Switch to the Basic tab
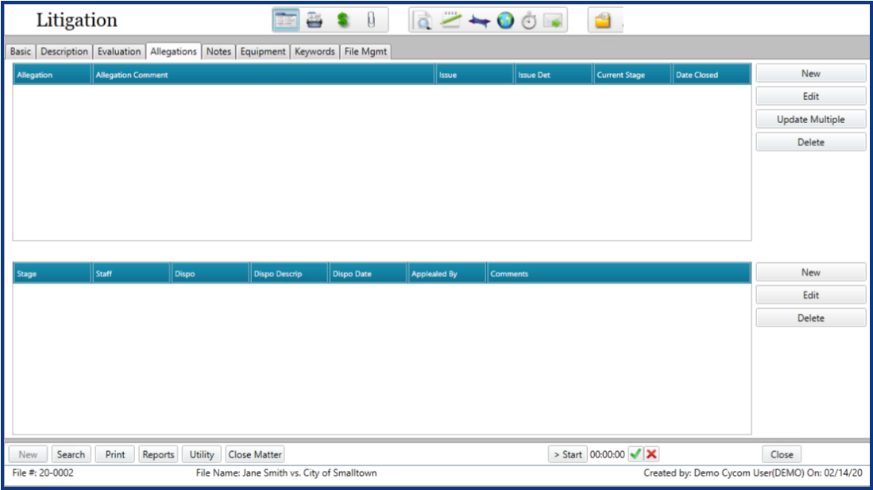Screen dimensions: 873x490 tap(21, 52)
